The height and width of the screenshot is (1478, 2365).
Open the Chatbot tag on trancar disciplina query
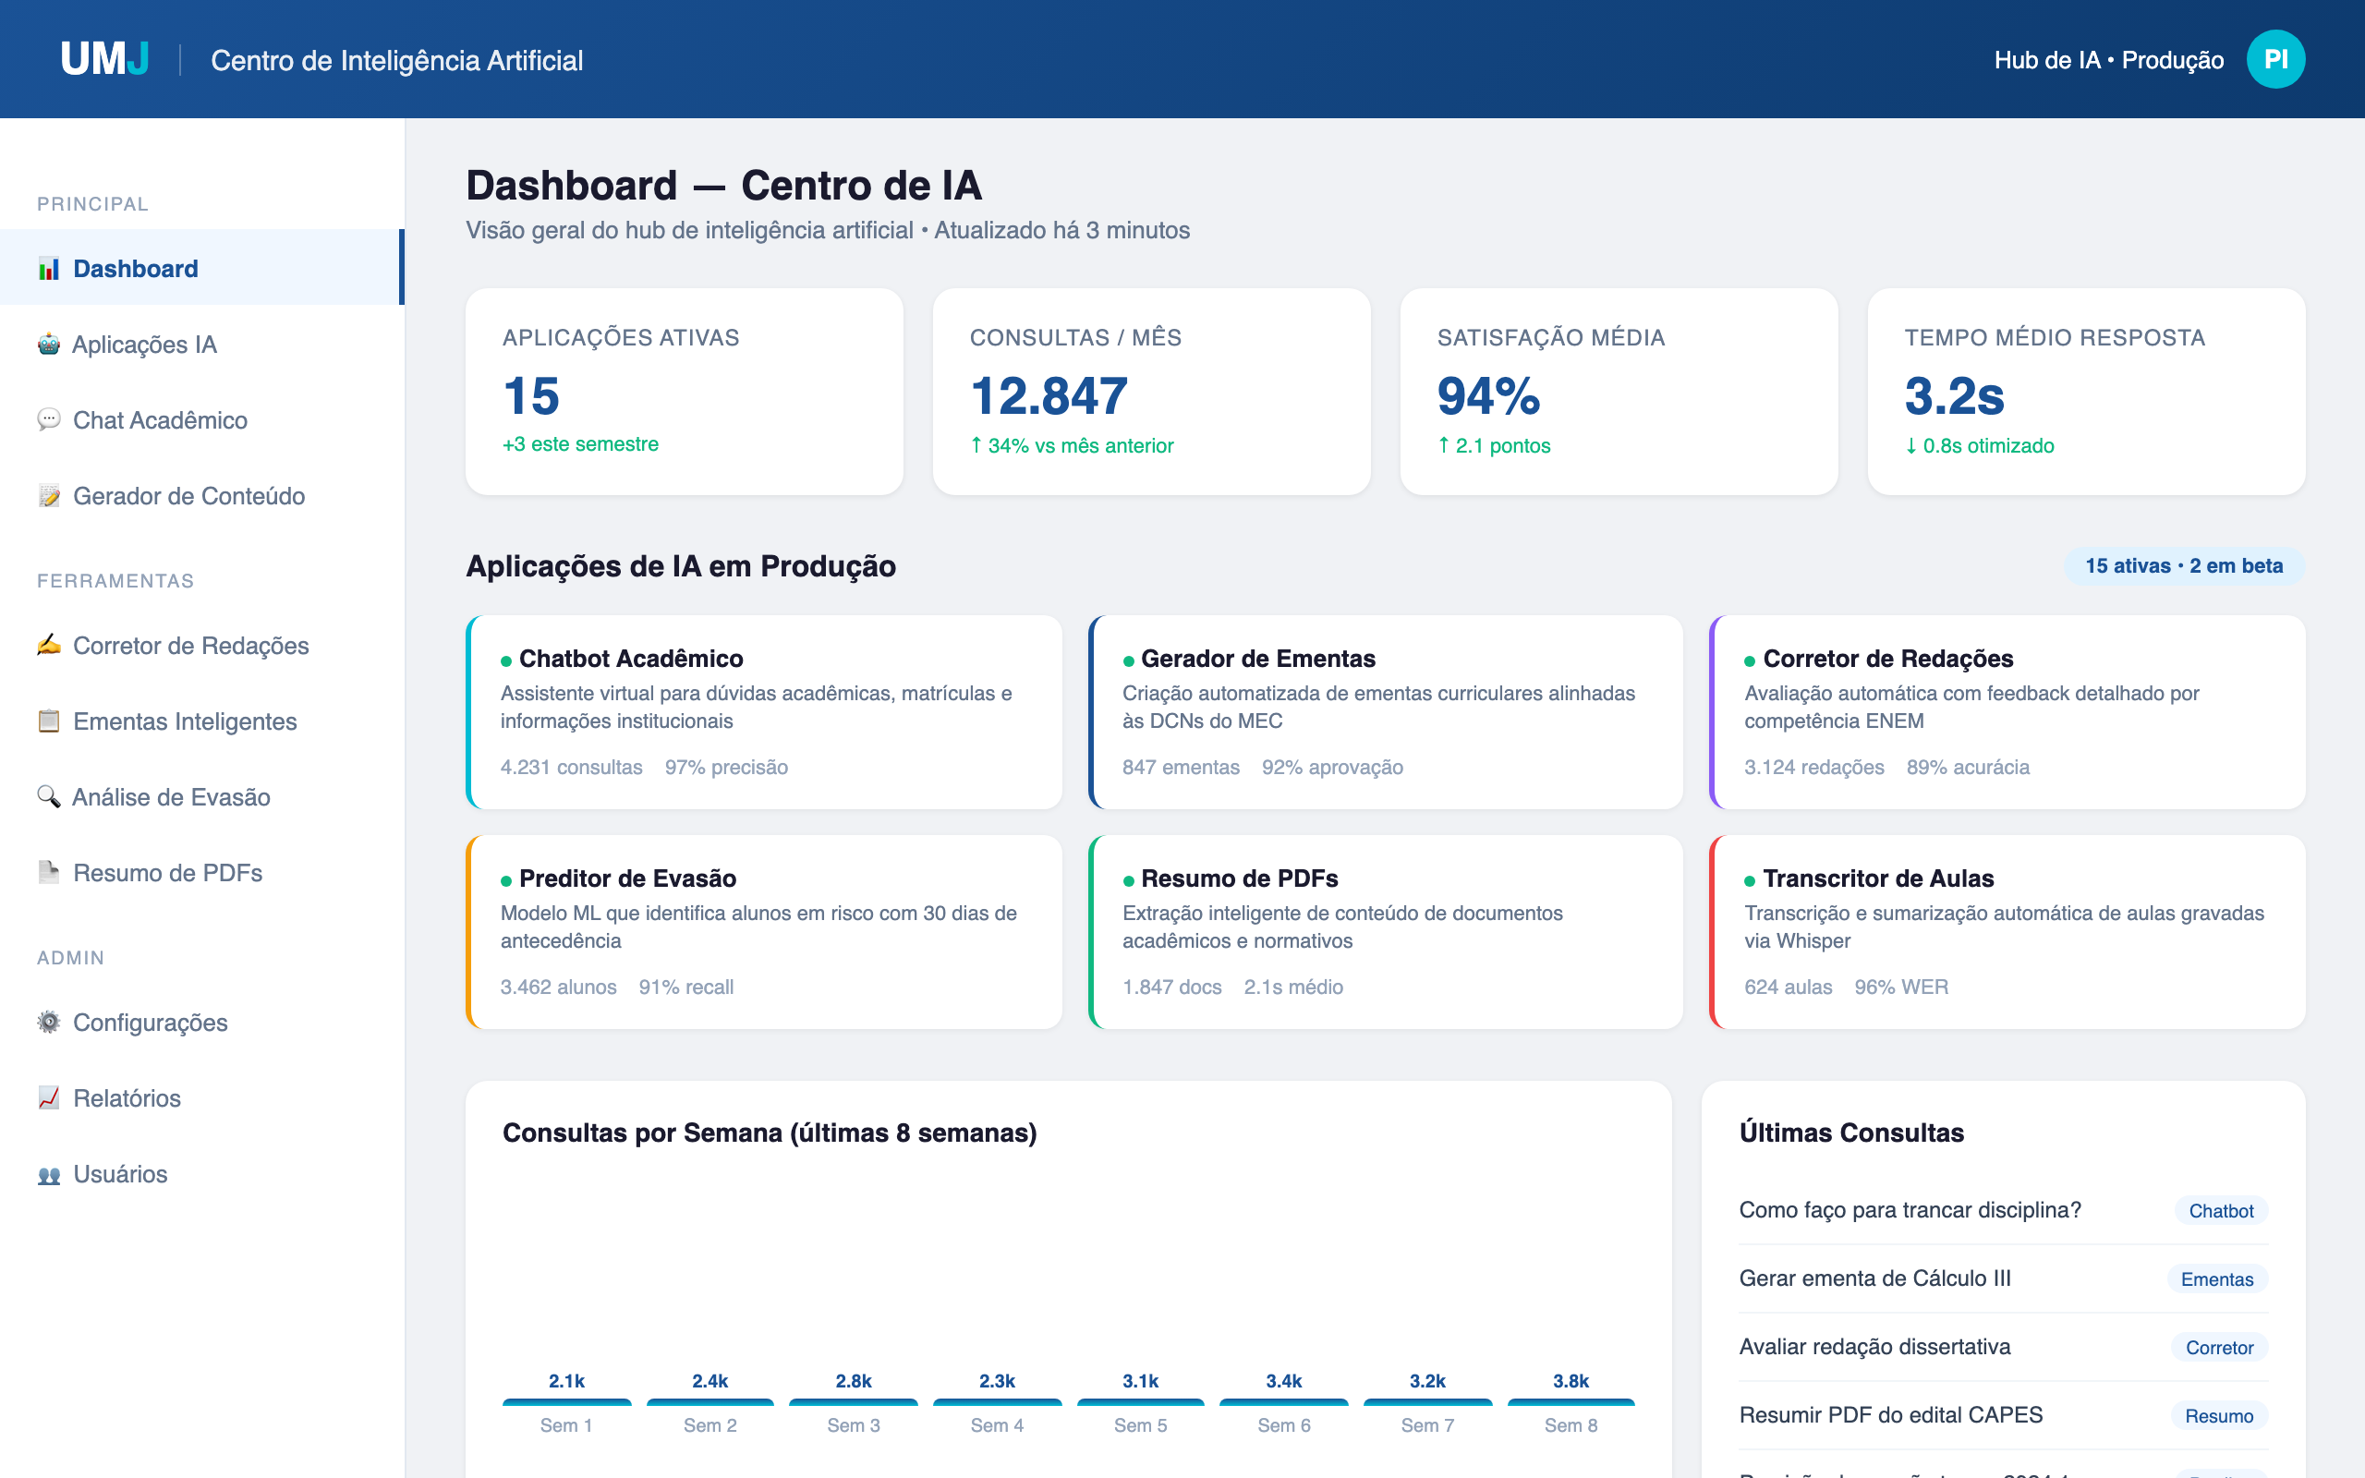[x=2220, y=1210]
